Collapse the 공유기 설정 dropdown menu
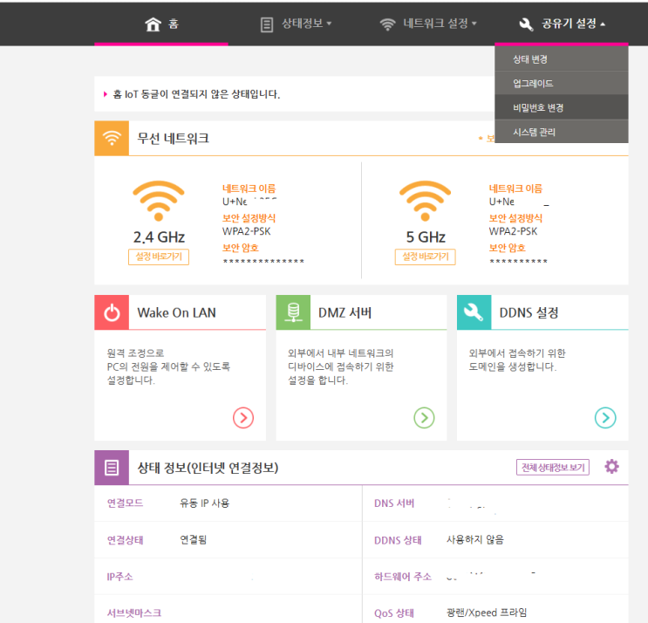Screen dimensions: 648x623 tap(574, 24)
